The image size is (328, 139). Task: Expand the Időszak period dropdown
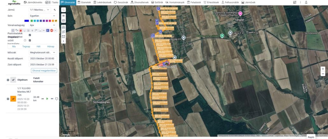pos(43,52)
